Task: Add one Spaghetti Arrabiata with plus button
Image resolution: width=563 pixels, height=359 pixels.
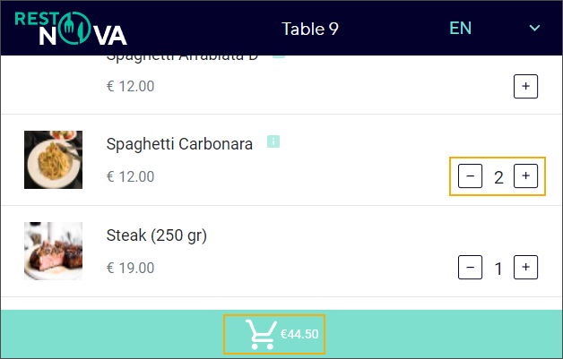Action: click(525, 87)
